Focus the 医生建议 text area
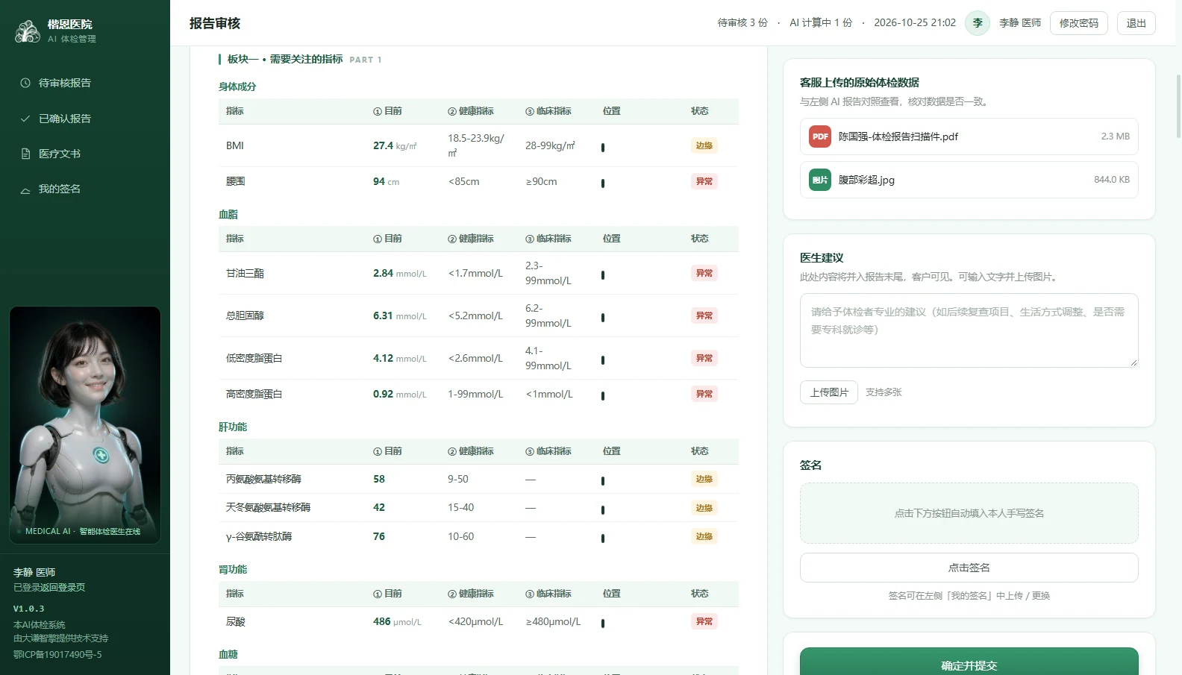1182x675 pixels. [x=969, y=330]
